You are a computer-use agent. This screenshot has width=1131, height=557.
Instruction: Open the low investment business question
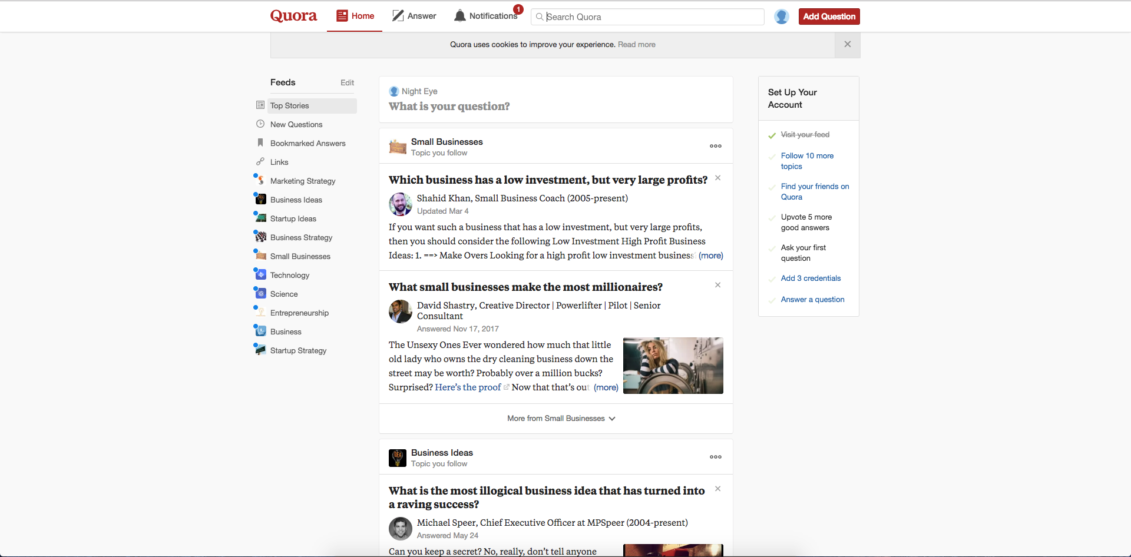548,180
